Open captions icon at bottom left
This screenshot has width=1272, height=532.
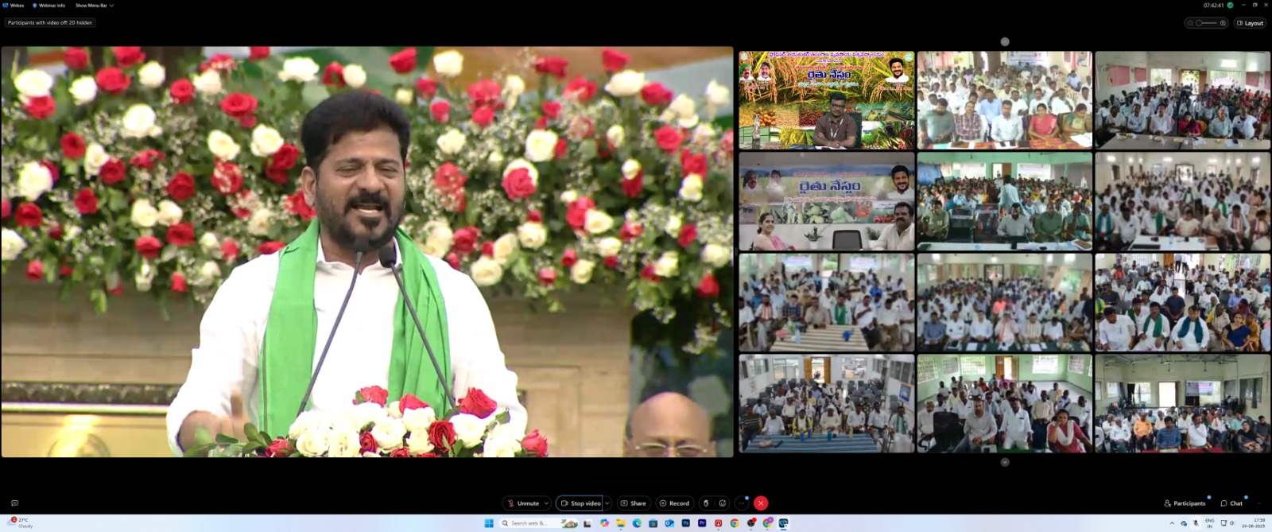click(14, 503)
